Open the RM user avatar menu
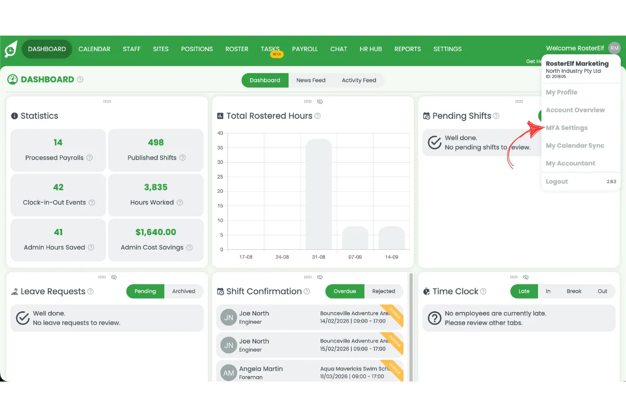Image resolution: width=626 pixels, height=417 pixels. pos(615,48)
